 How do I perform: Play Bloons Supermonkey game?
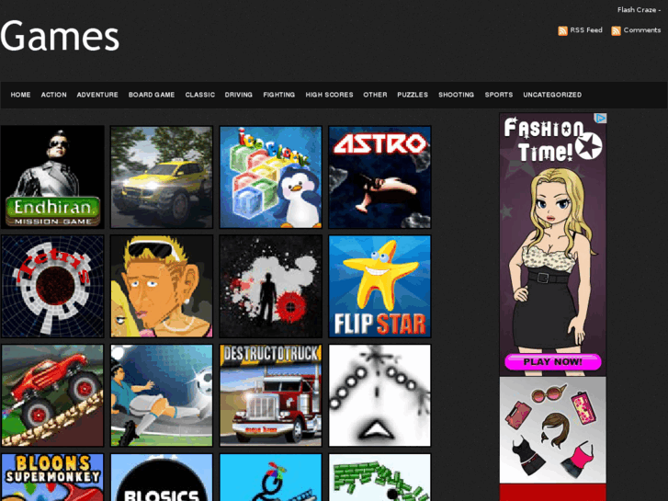click(x=52, y=477)
